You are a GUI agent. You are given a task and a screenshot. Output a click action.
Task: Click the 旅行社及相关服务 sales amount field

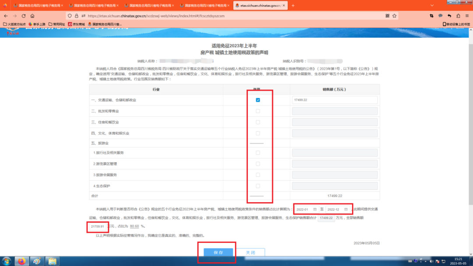click(335, 153)
